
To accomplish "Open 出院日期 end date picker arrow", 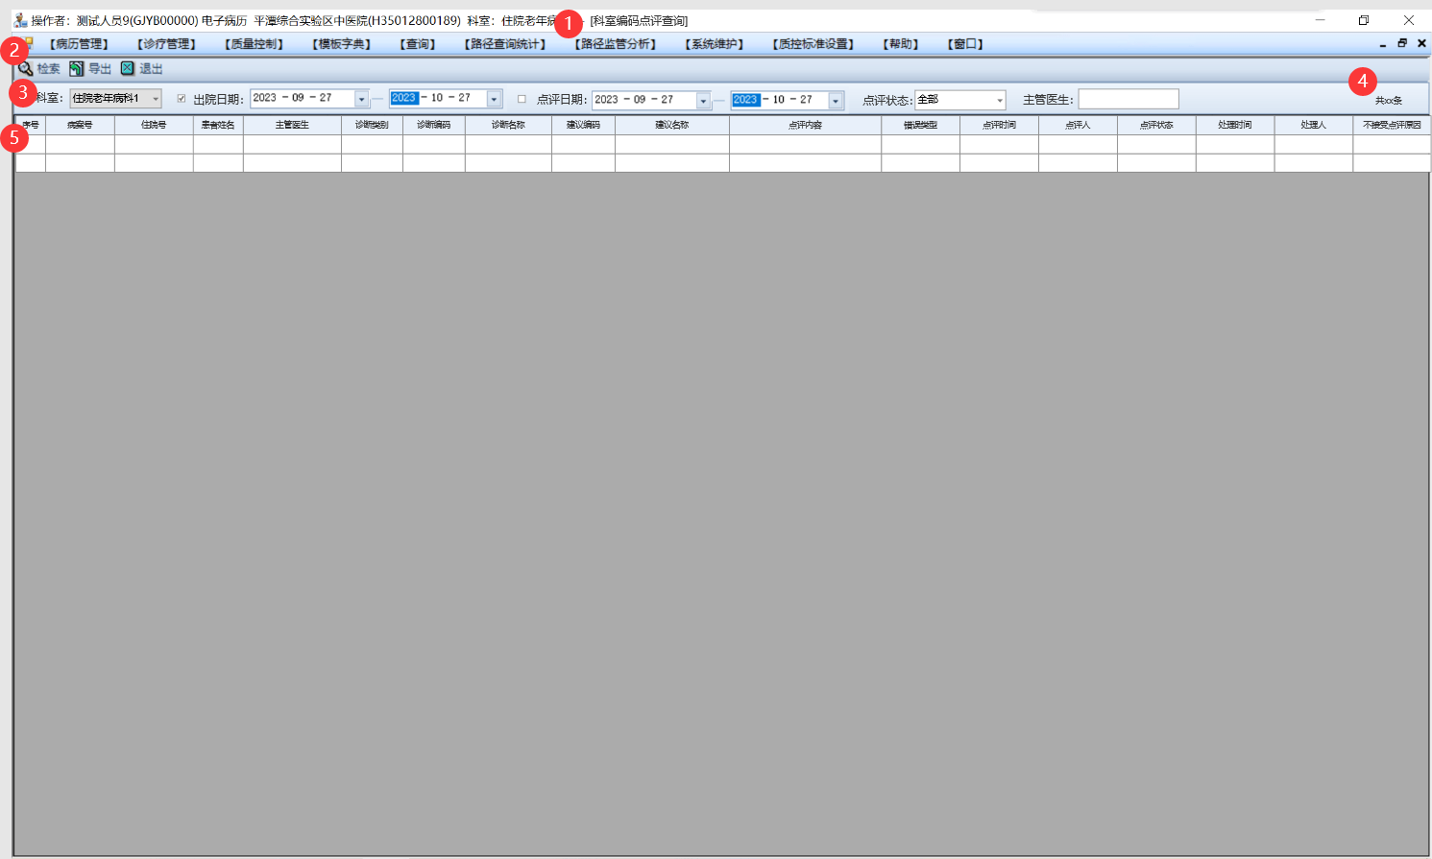I will pos(495,100).
